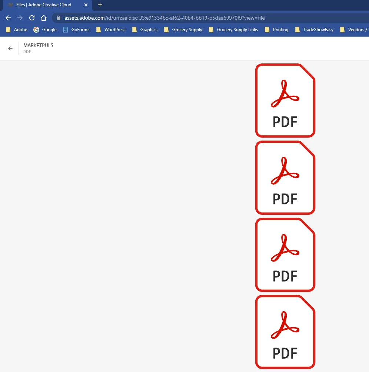Go to the browser home page

click(x=44, y=18)
